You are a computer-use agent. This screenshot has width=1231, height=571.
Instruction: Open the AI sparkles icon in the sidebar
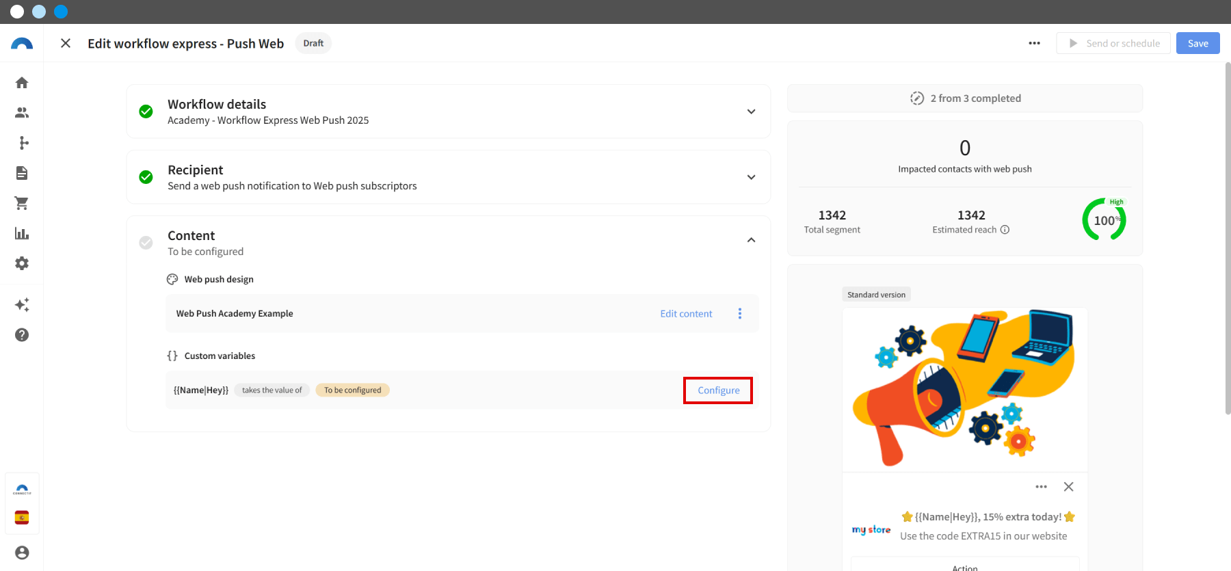click(x=22, y=304)
